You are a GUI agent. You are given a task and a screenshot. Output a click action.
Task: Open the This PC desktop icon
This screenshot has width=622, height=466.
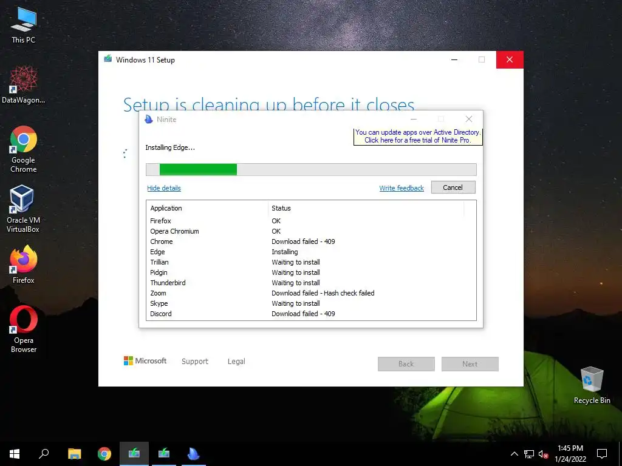click(x=23, y=25)
